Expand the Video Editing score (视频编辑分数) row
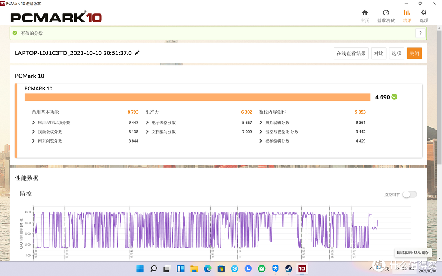442x276 pixels. [x=261, y=141]
